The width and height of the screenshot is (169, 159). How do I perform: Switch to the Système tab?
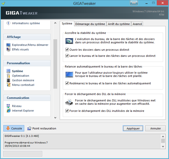point(67,23)
